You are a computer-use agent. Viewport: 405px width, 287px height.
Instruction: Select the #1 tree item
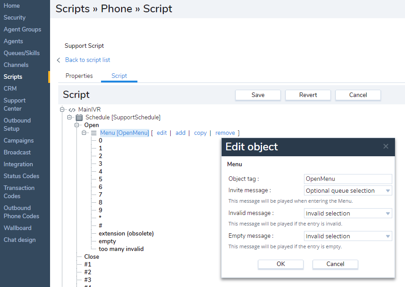tap(87, 265)
